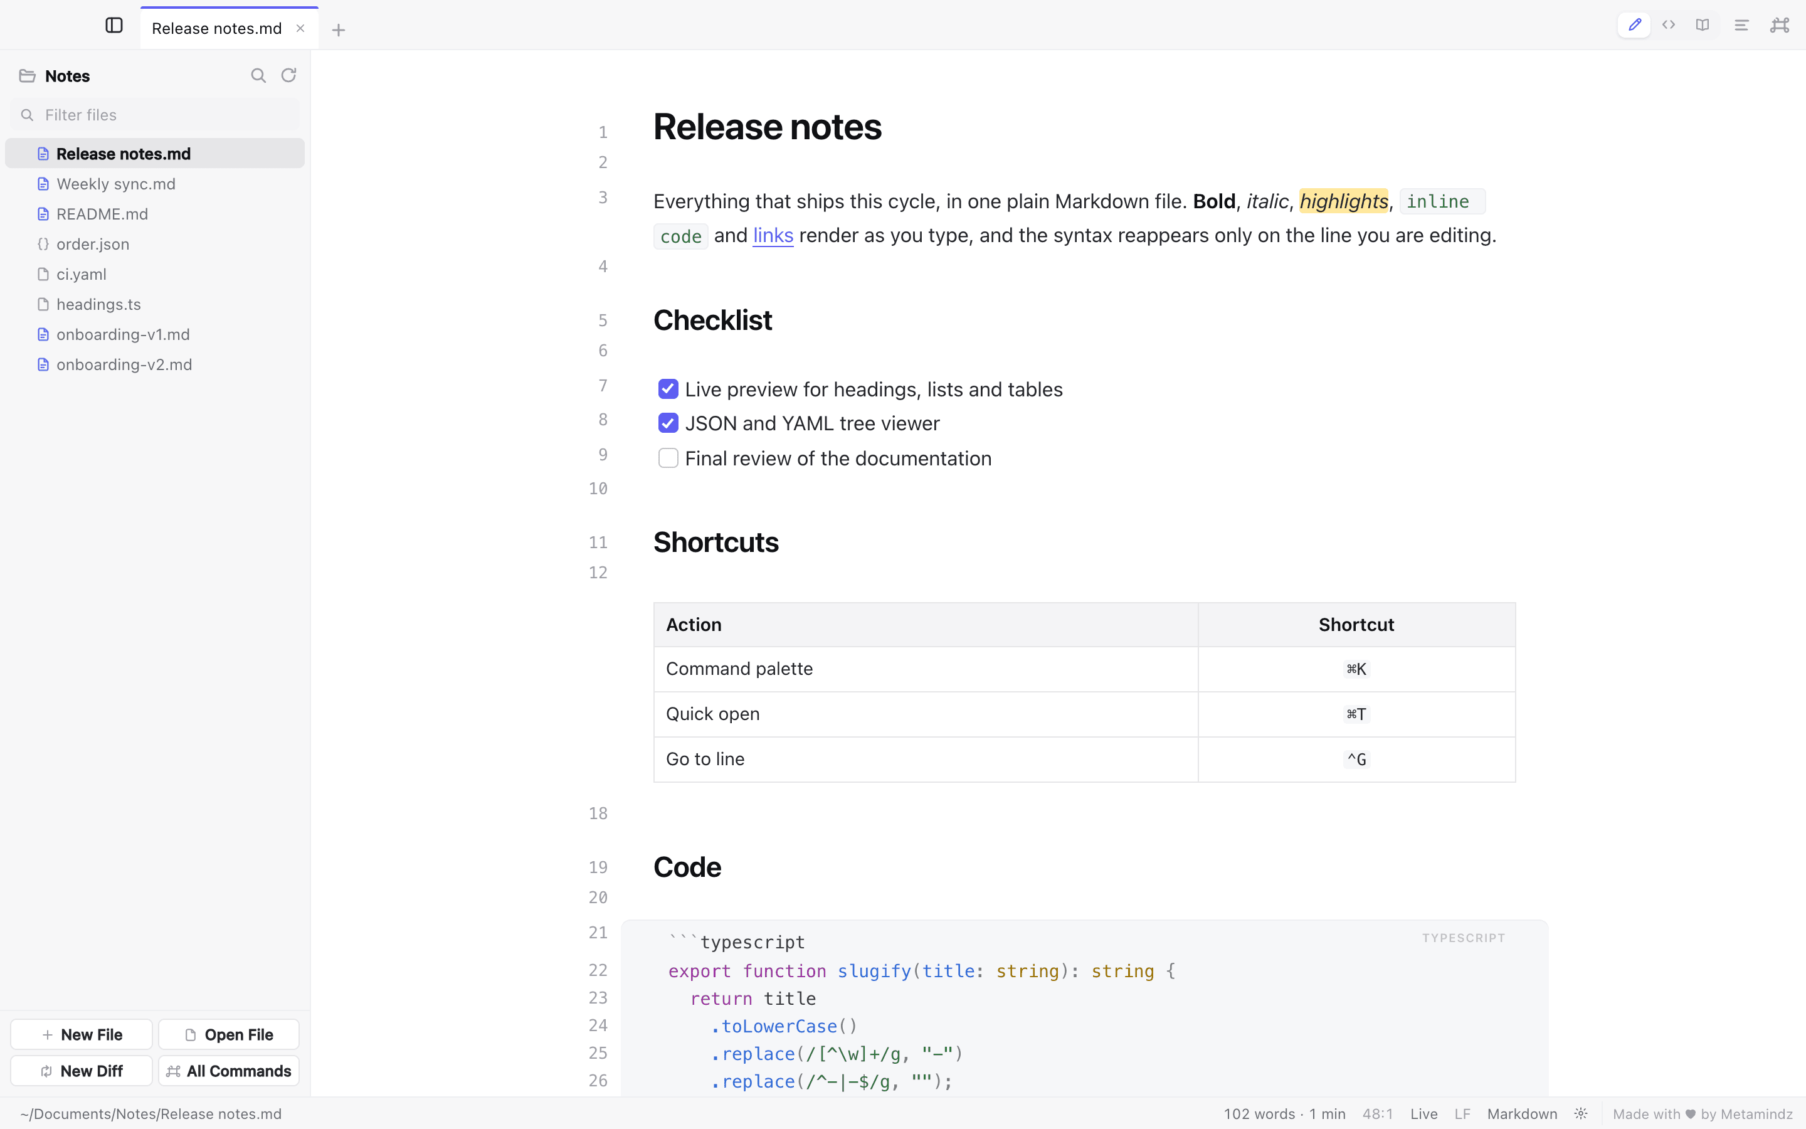Screen dimensions: 1806x1129
Task: Open a new tab with plus icon
Action: 338,30
